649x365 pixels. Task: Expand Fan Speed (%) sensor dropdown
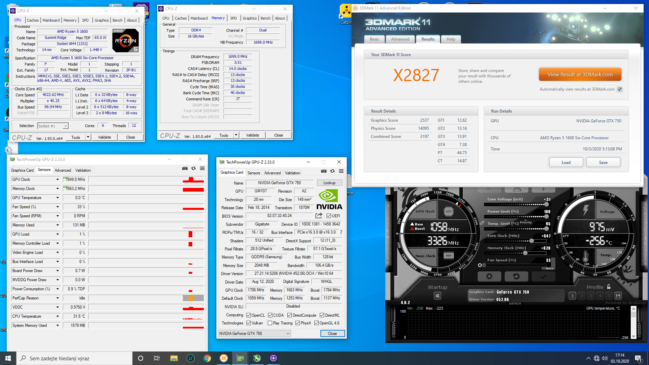(x=57, y=207)
